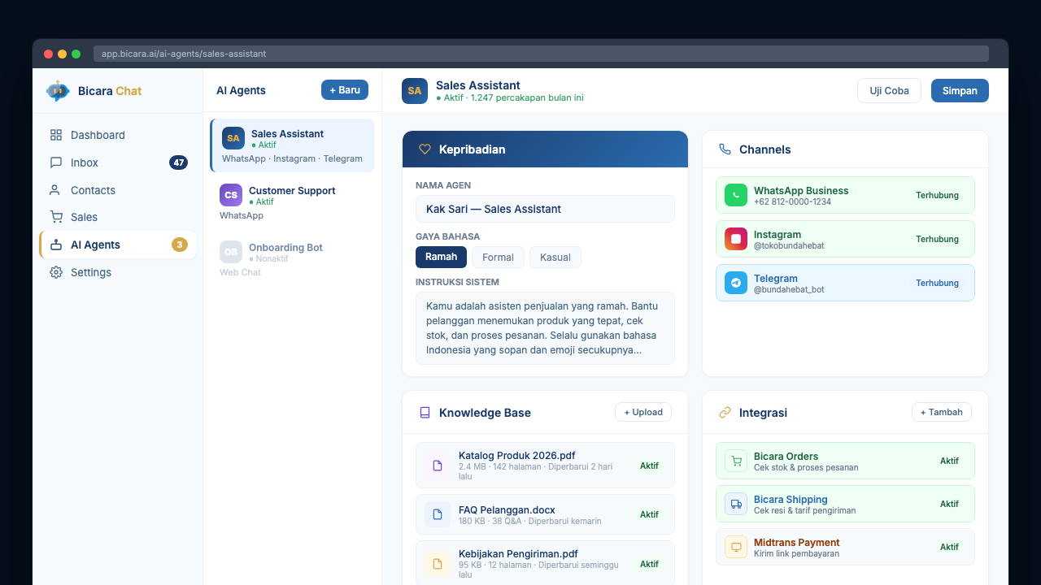Viewport: 1041px width, 585px height.
Task: Switch gaya bahasa to Formal
Action: 498,257
